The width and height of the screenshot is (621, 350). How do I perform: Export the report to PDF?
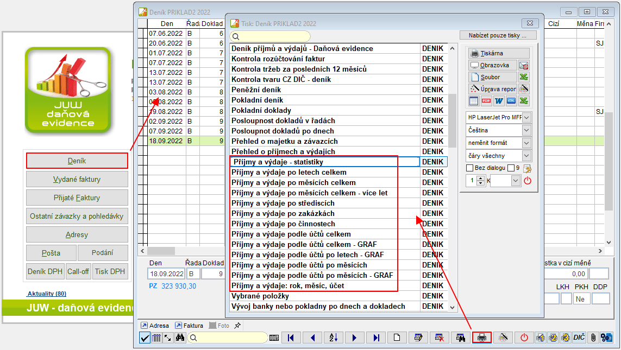click(486, 101)
